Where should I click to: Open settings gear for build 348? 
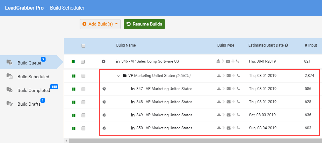tap(104, 102)
